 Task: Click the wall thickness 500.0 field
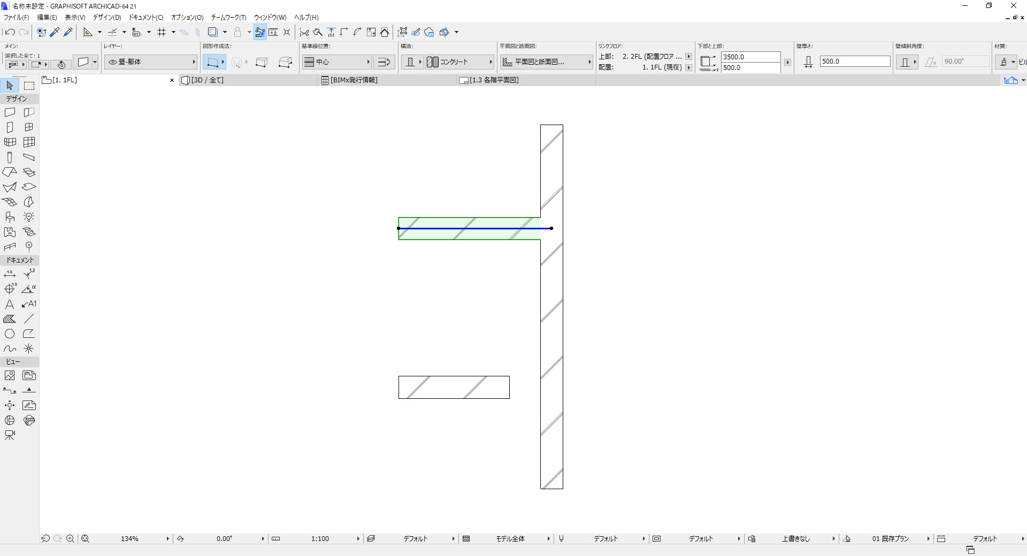[x=855, y=61]
